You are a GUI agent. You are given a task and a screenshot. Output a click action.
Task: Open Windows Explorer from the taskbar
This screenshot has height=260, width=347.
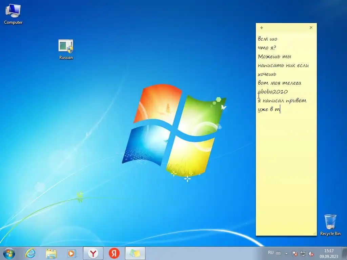(x=51, y=253)
